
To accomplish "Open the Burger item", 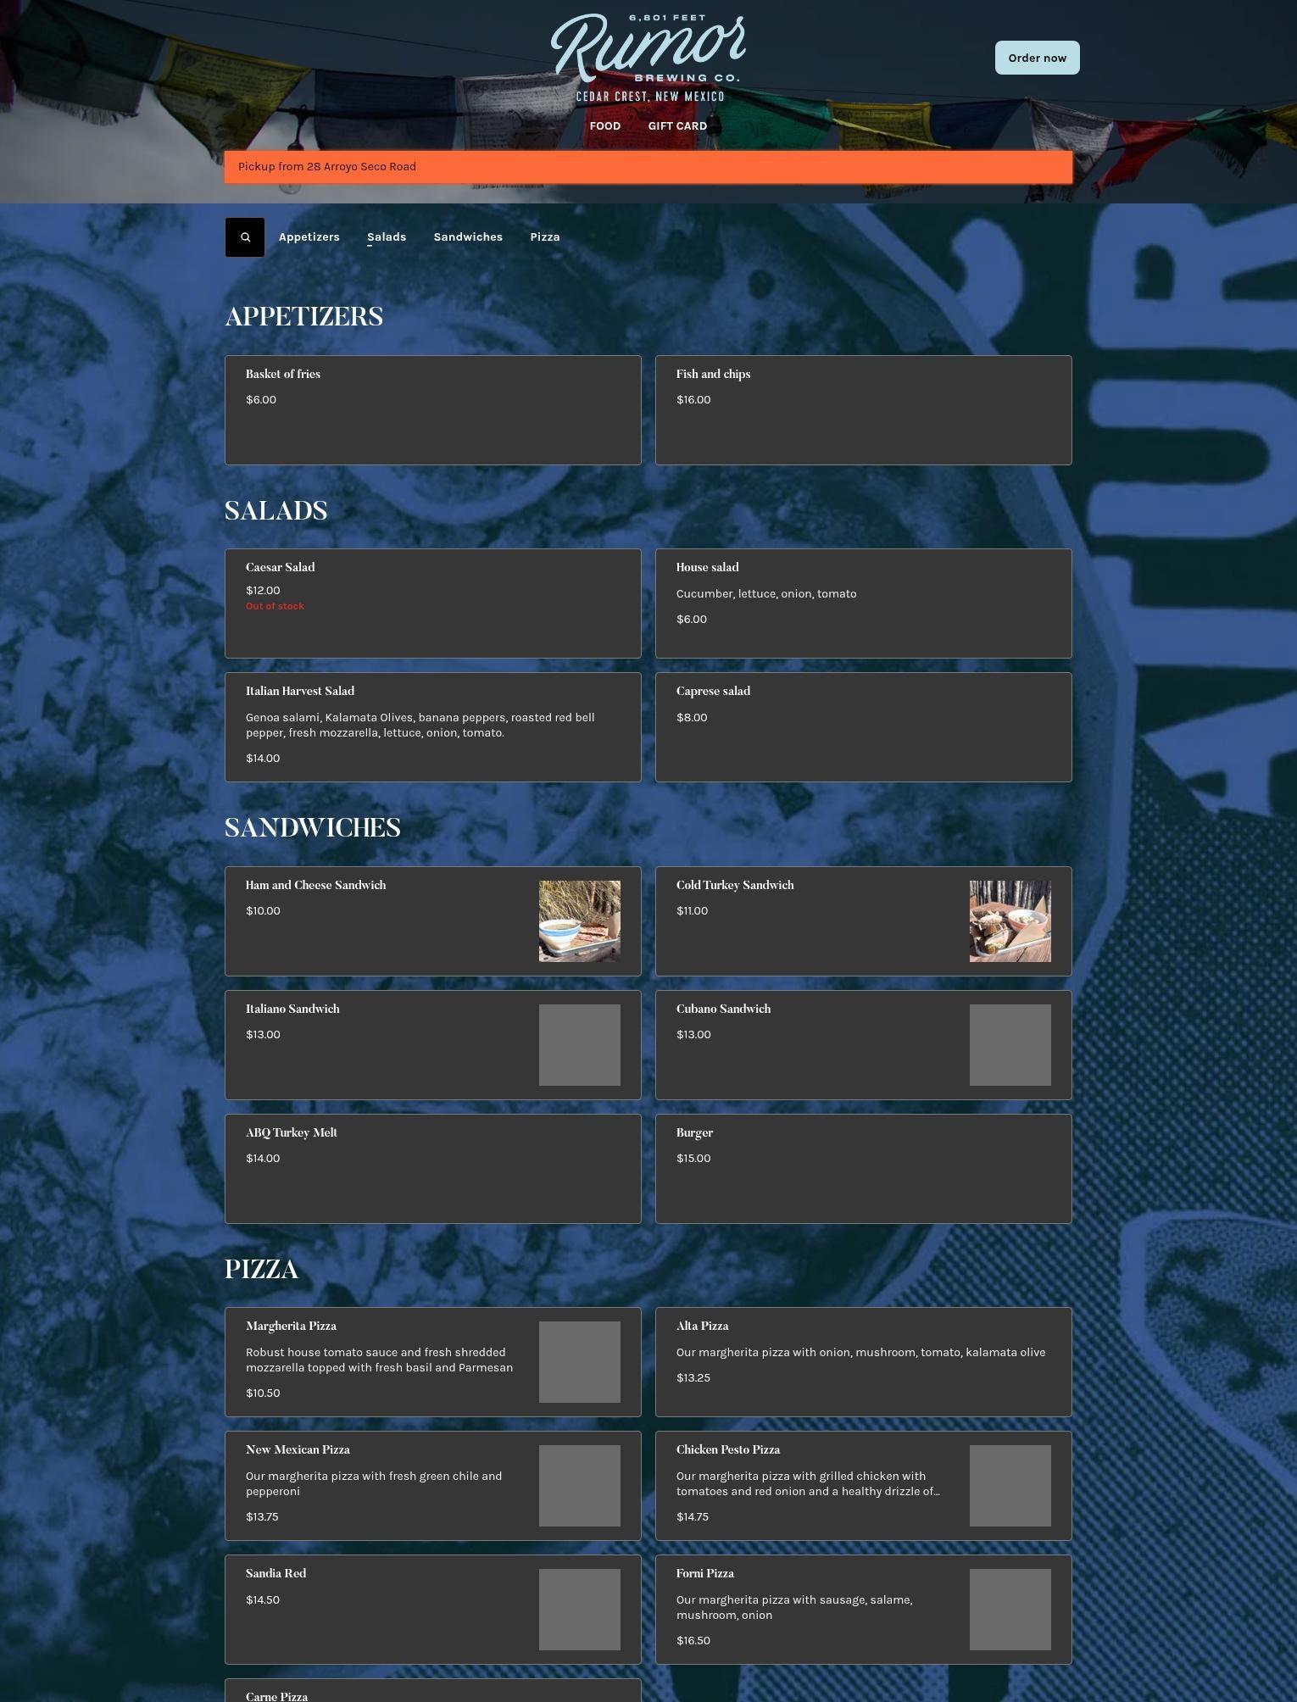I will point(864,1169).
